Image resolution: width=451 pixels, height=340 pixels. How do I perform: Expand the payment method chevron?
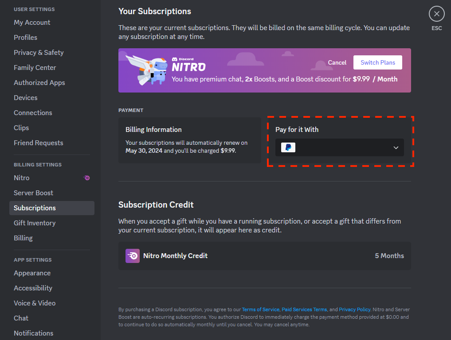point(395,147)
